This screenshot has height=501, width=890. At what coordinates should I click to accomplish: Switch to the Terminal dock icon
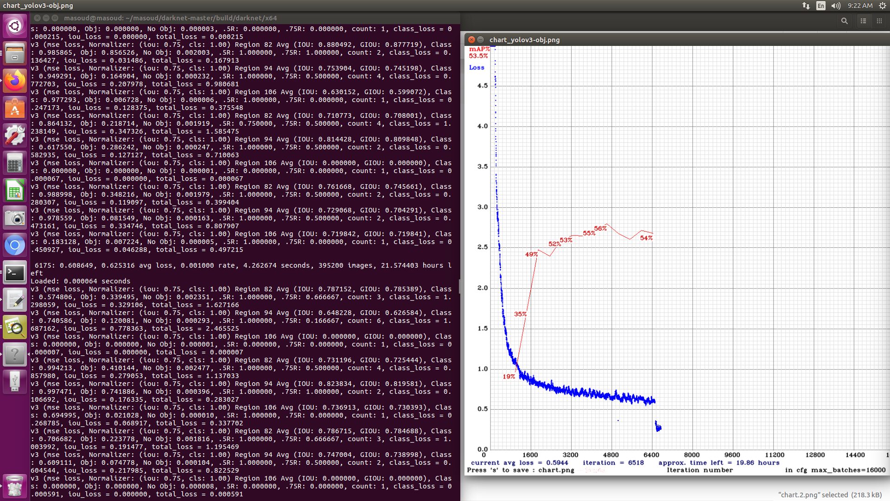point(15,273)
